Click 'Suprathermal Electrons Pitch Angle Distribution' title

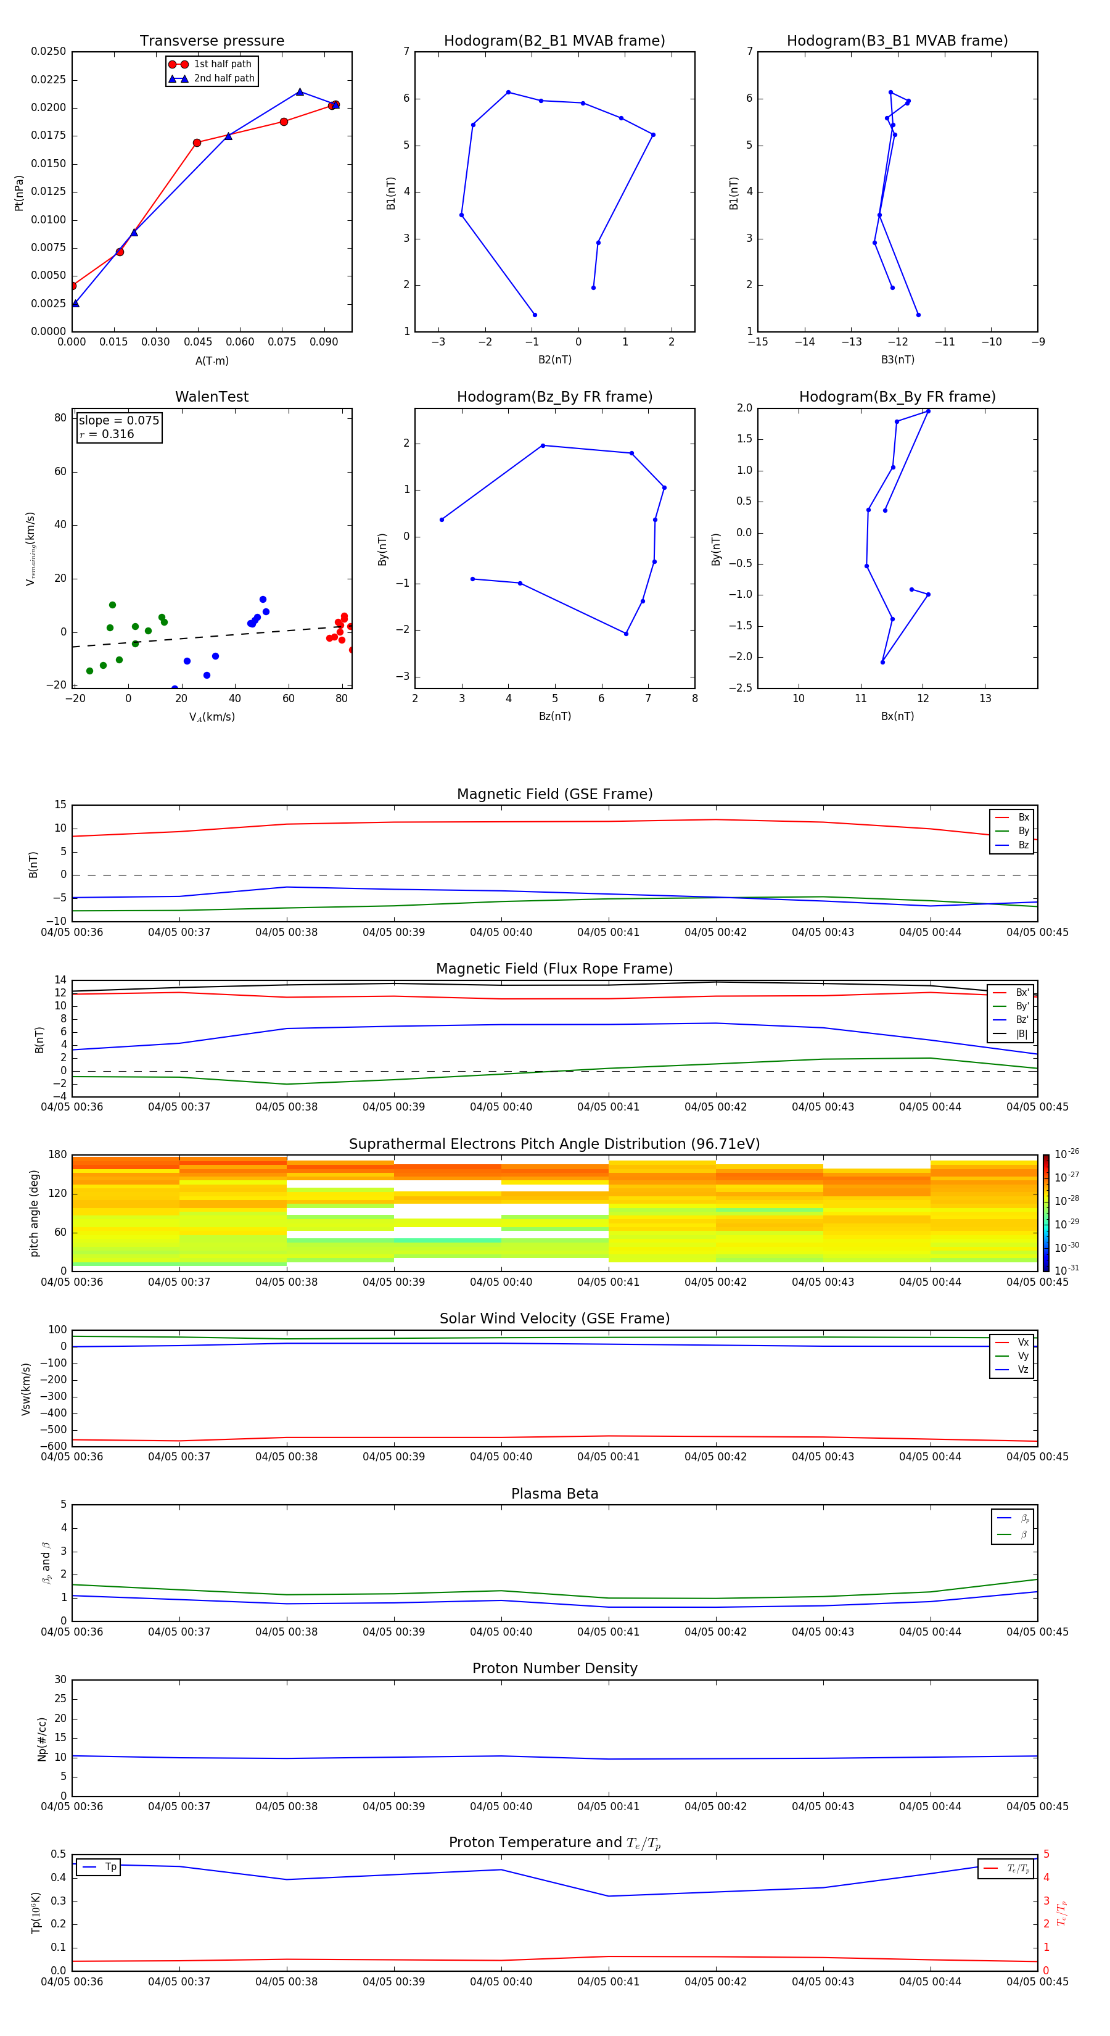coord(554,1144)
